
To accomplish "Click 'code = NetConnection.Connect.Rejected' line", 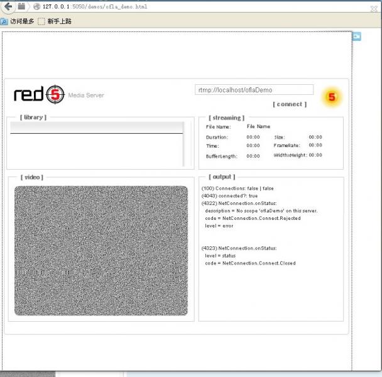I will coord(253,219).
